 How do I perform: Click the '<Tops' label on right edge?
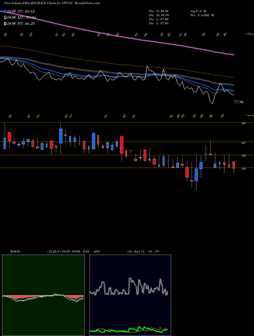click(x=249, y=34)
